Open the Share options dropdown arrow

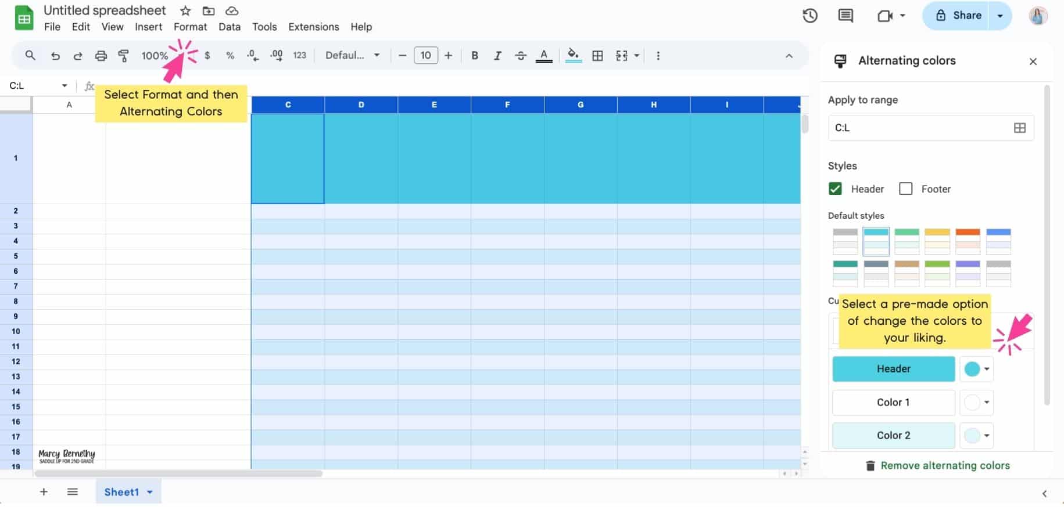(1000, 16)
